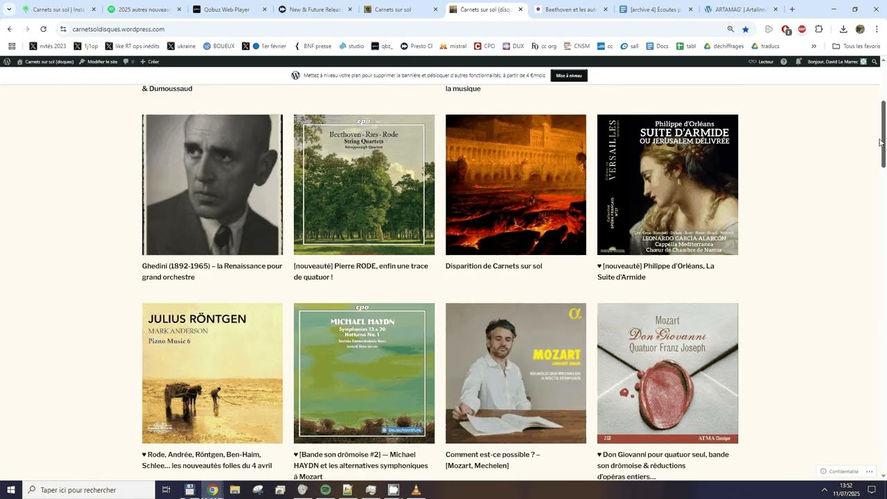
Task: Open the nvtés 2023 bookmark
Action: click(48, 46)
